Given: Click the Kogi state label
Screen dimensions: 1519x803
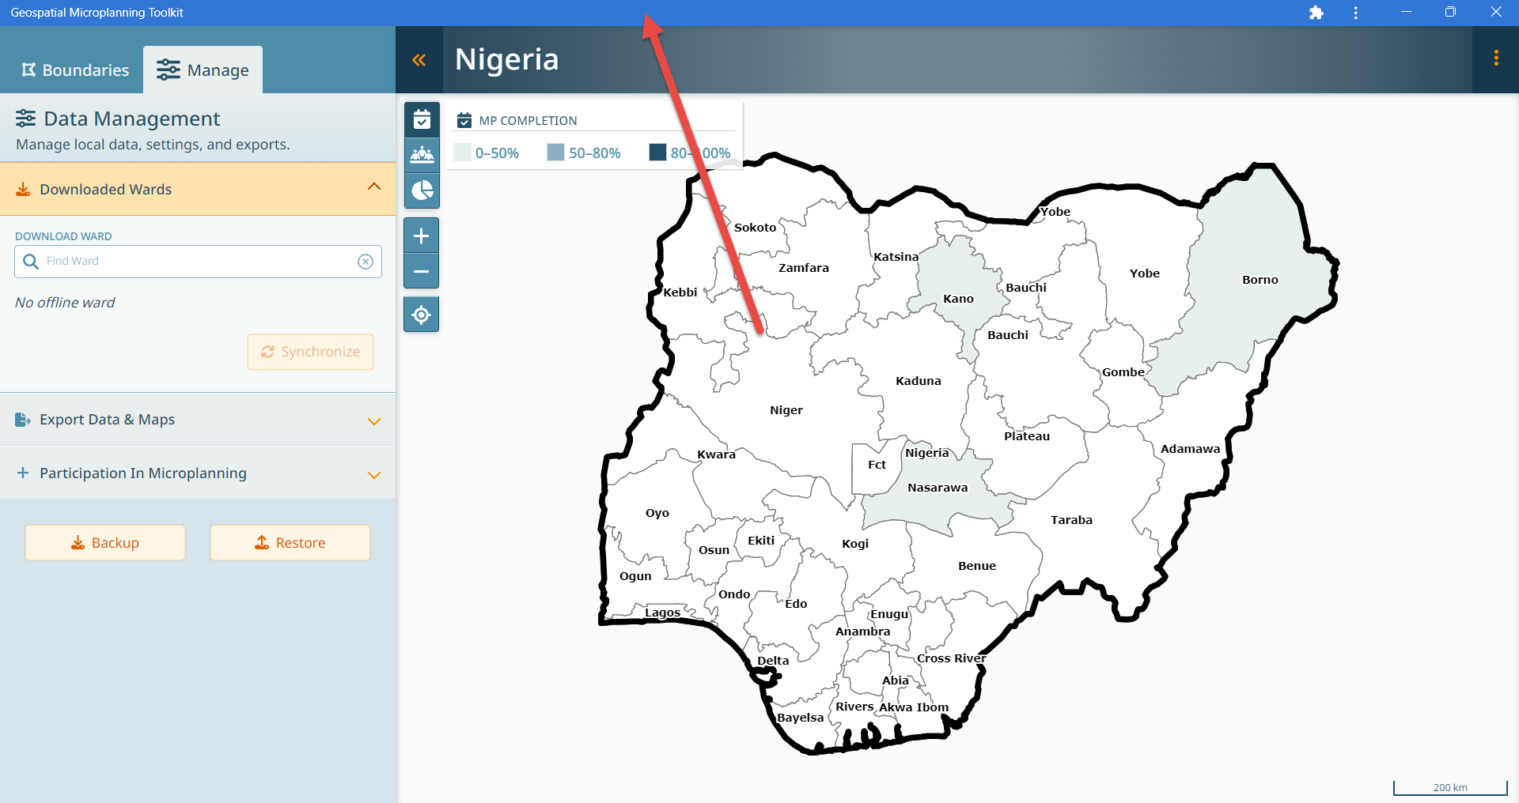Looking at the screenshot, I should [855, 544].
